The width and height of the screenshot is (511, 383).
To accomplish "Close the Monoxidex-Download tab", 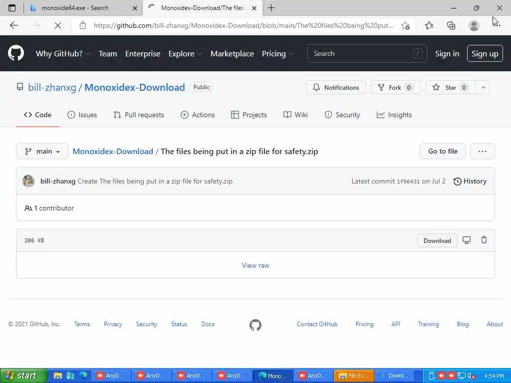I will pyautogui.click(x=254, y=8).
